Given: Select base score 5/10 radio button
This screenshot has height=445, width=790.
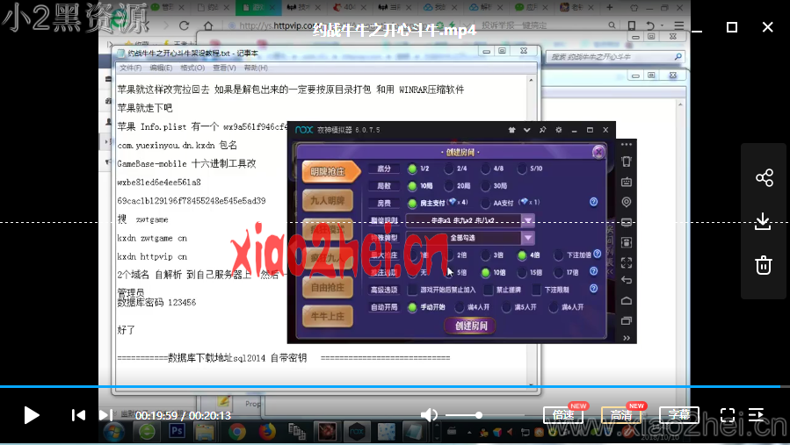Looking at the screenshot, I should coord(522,169).
